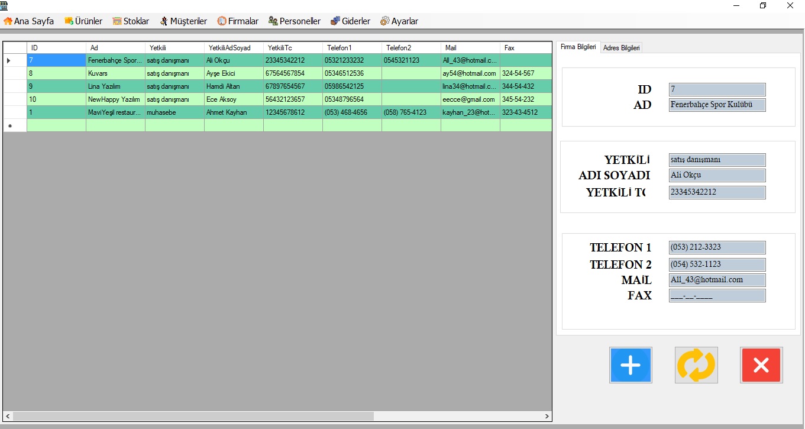Image resolution: width=805 pixels, height=429 pixels.
Task: Click the application icon in the title bar
Action: coord(5,5)
